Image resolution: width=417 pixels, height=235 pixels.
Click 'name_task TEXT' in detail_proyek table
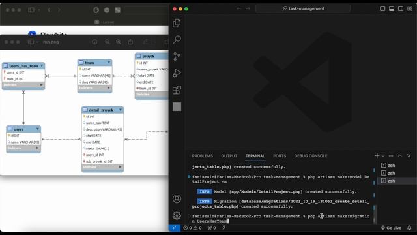pyautogui.click(x=103, y=123)
